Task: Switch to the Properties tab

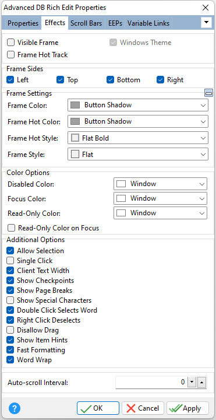Action: [23, 23]
